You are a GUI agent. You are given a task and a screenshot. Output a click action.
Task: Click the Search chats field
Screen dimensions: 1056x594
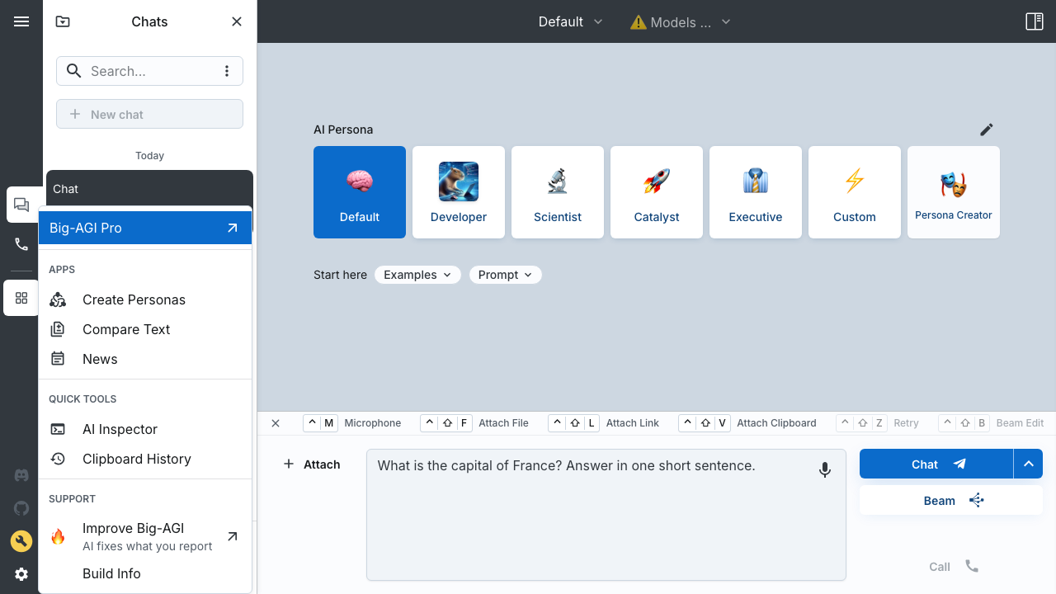click(149, 71)
